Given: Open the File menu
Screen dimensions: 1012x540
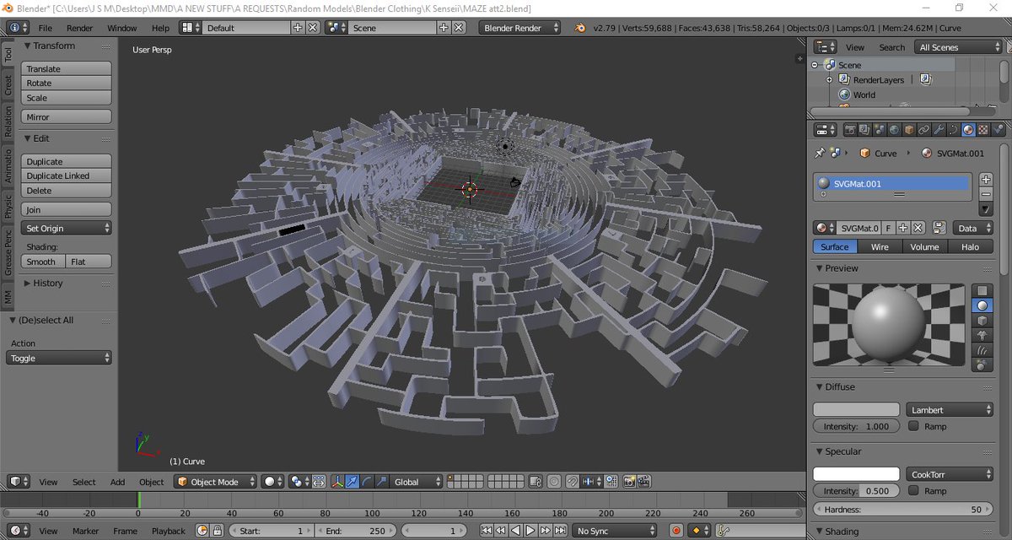Looking at the screenshot, I should pos(46,28).
